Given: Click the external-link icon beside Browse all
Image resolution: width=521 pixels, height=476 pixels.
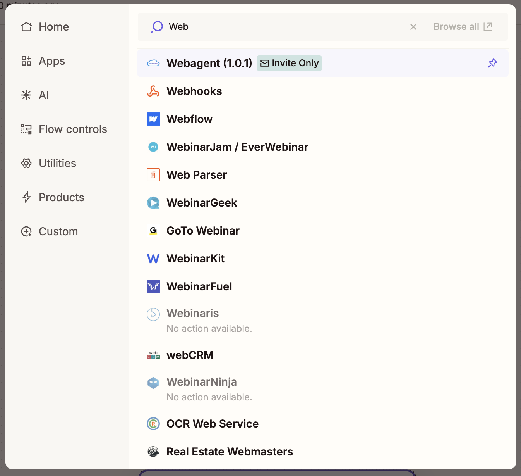Looking at the screenshot, I should [x=488, y=26].
